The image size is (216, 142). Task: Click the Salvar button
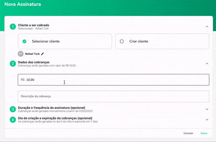pyautogui.click(x=204, y=133)
